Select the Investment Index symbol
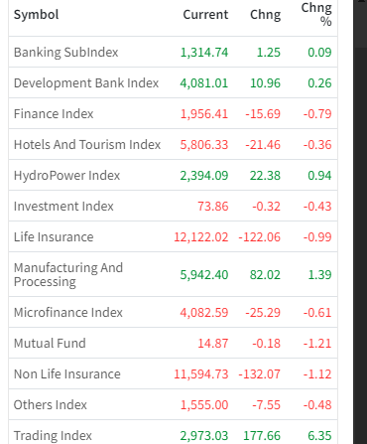Screen dimensions: 367x444 click(x=63, y=207)
